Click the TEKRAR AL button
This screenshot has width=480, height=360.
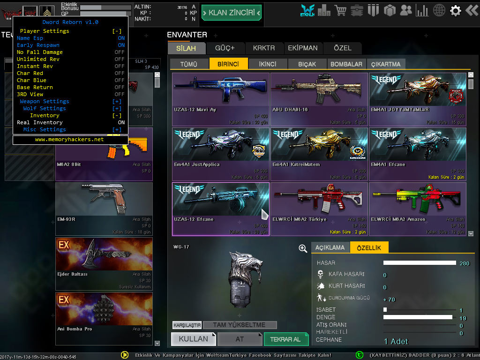286,339
